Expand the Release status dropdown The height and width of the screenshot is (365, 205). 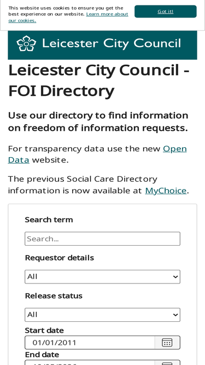coord(103,315)
